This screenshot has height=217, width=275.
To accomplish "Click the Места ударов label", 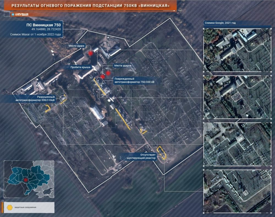I will tap(122, 66).
